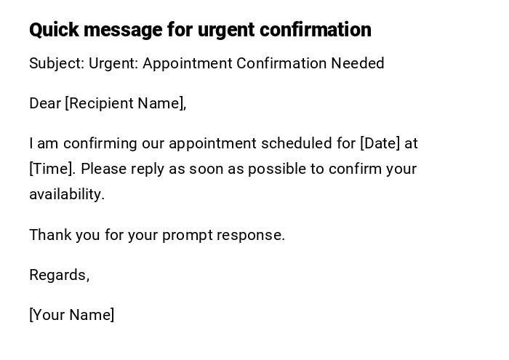
Task: Select the [Recipient Name] placeholder
Action: point(126,103)
